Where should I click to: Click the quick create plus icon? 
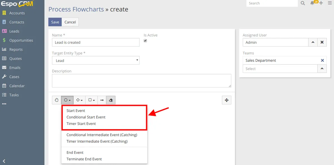tap(321, 3)
